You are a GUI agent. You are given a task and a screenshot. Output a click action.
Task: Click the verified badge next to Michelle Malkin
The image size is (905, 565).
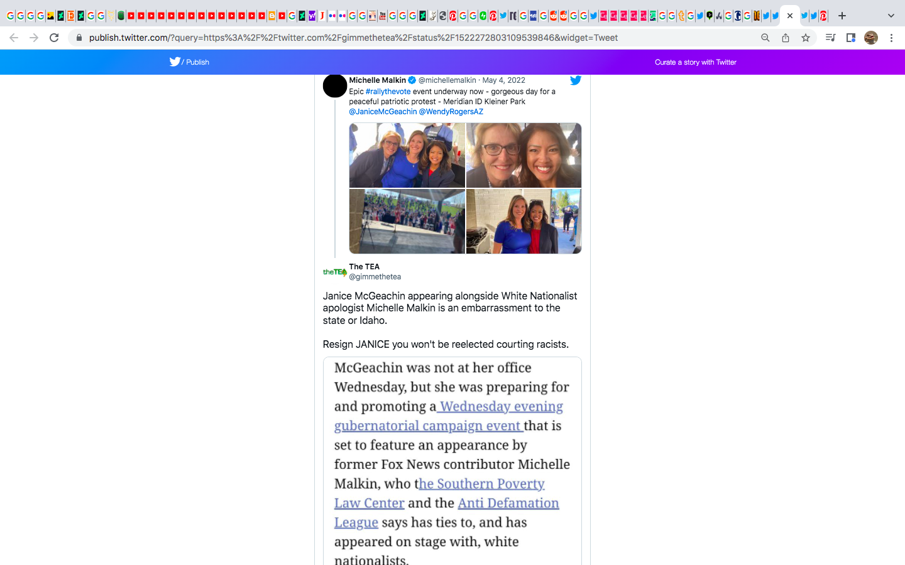point(412,80)
